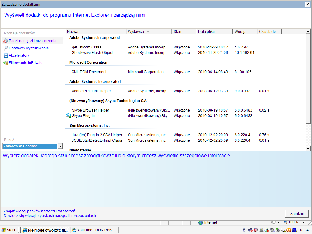Click the Zamknij button
Screen dimensions: 312x234
(297, 214)
